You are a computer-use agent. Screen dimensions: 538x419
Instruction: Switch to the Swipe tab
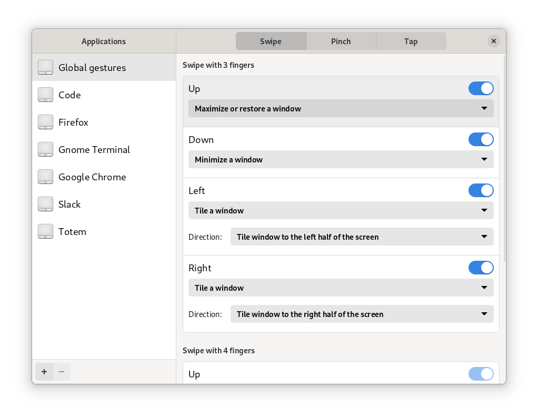click(x=271, y=41)
